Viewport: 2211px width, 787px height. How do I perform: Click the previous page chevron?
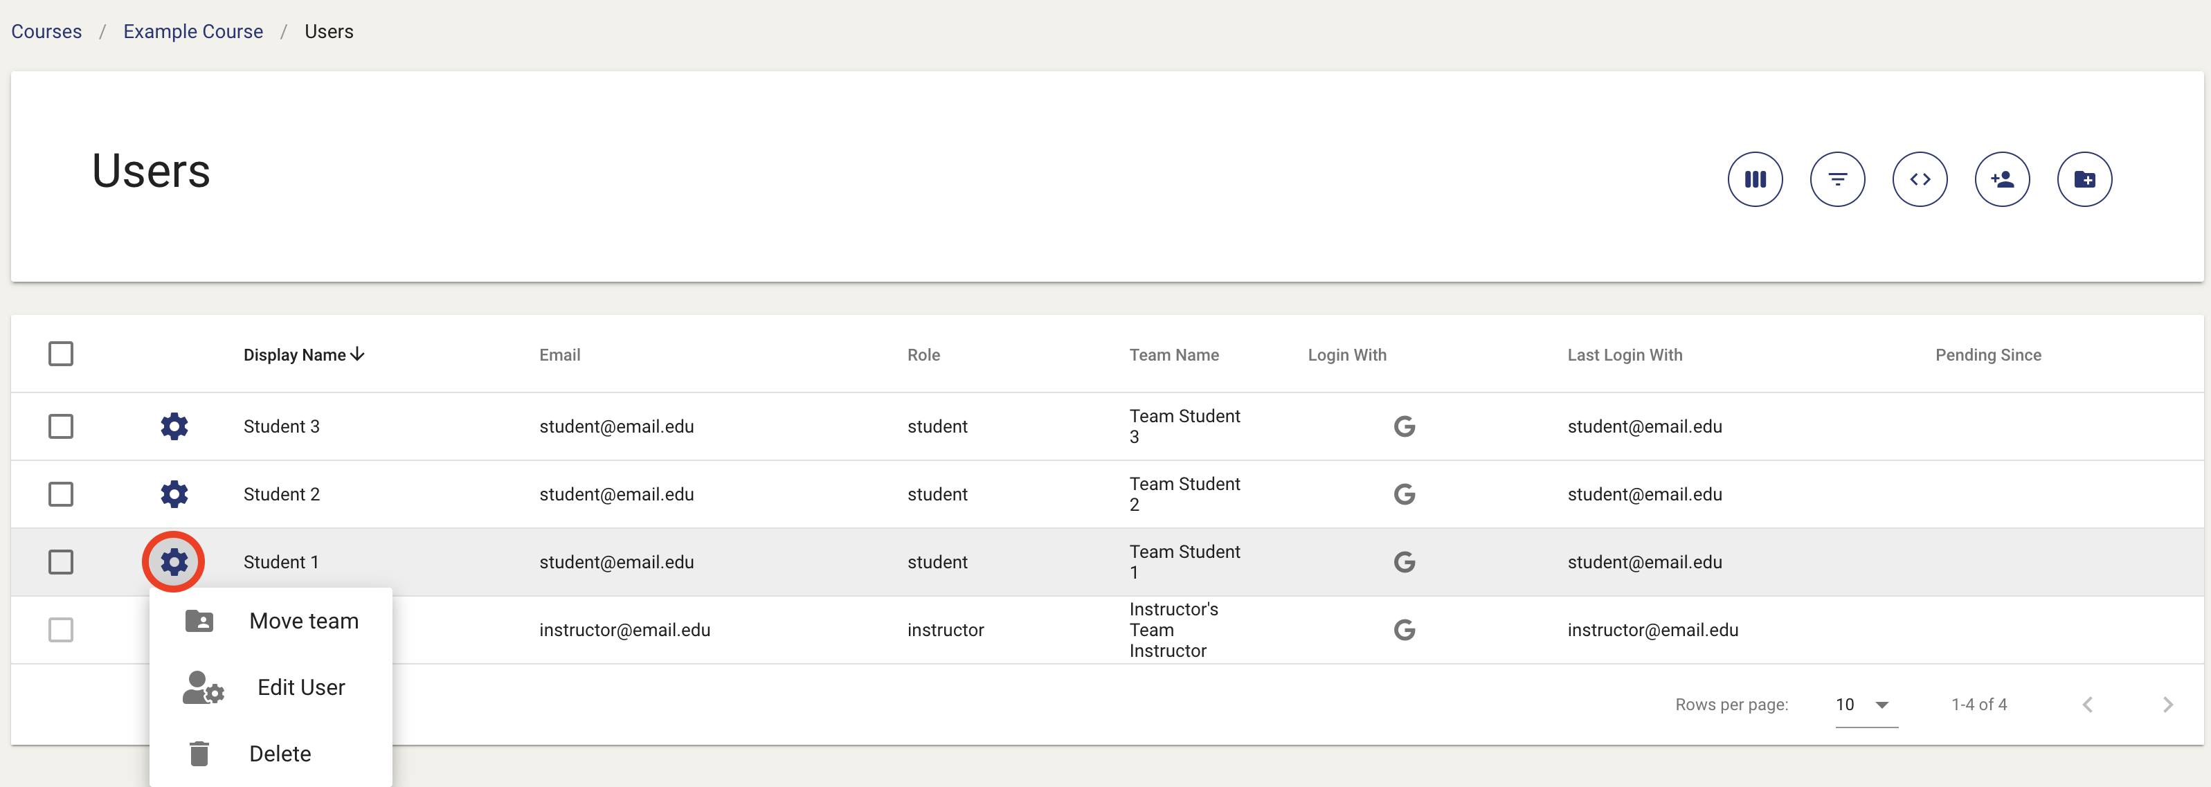click(2087, 704)
